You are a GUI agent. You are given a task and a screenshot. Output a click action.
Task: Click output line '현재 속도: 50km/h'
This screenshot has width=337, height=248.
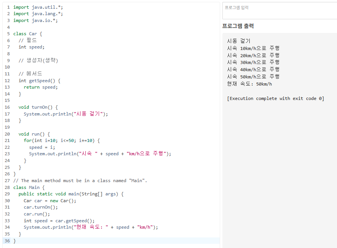click(250, 84)
